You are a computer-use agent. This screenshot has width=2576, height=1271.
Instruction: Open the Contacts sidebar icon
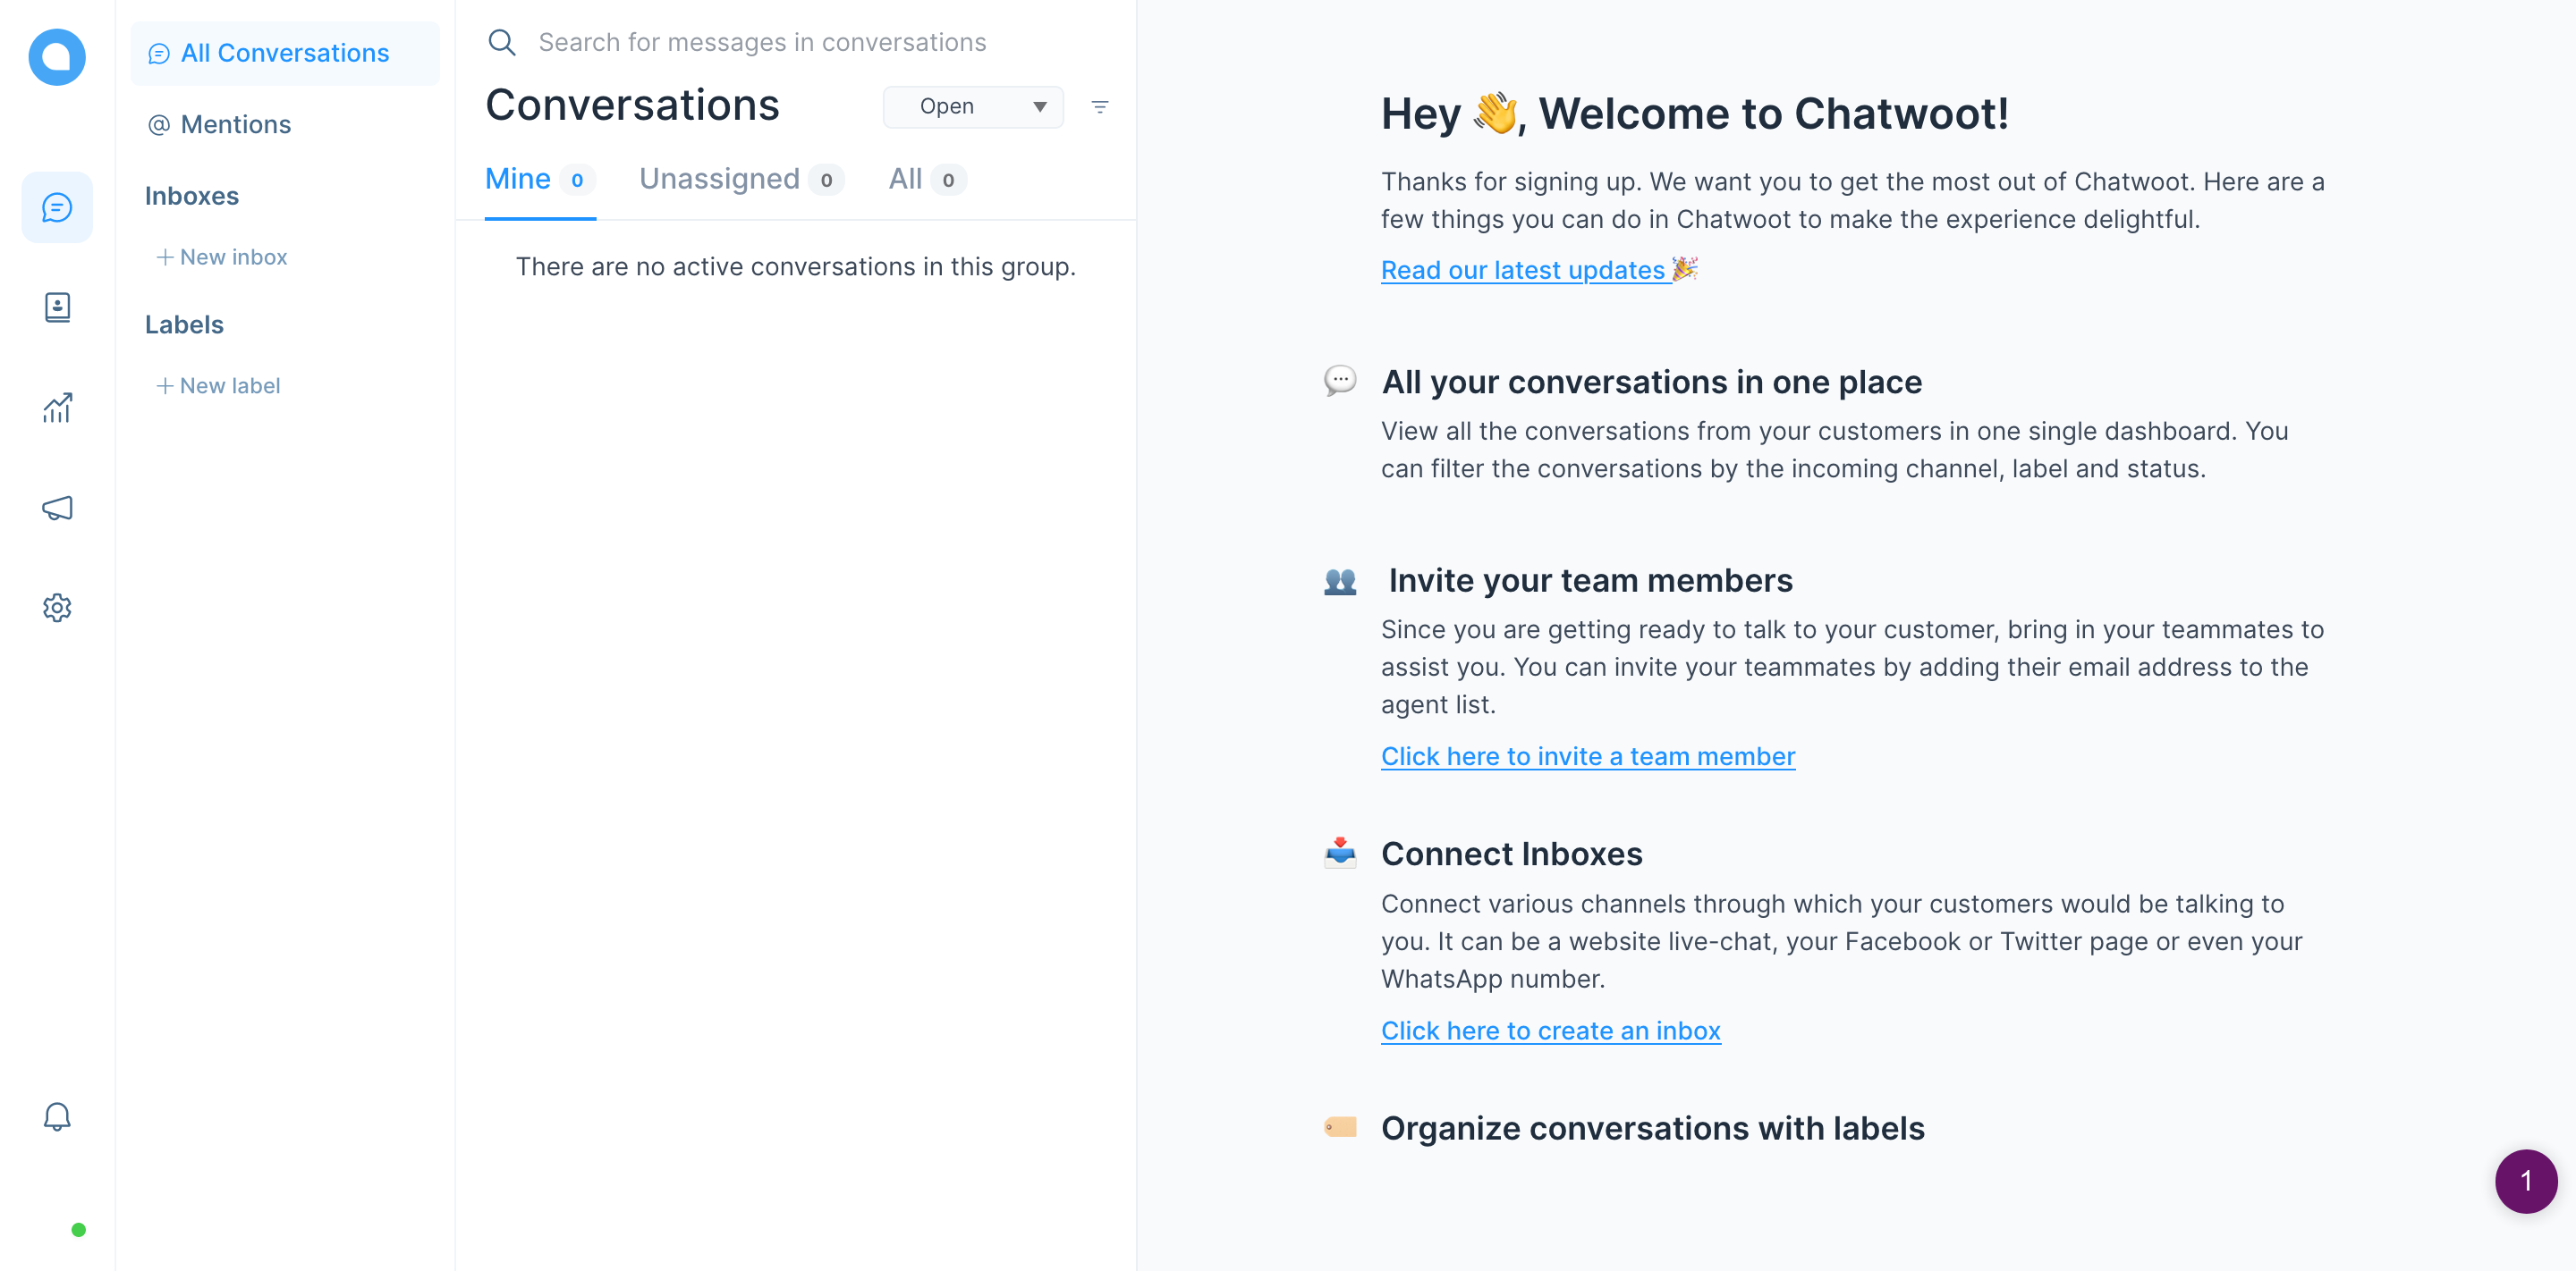click(57, 307)
